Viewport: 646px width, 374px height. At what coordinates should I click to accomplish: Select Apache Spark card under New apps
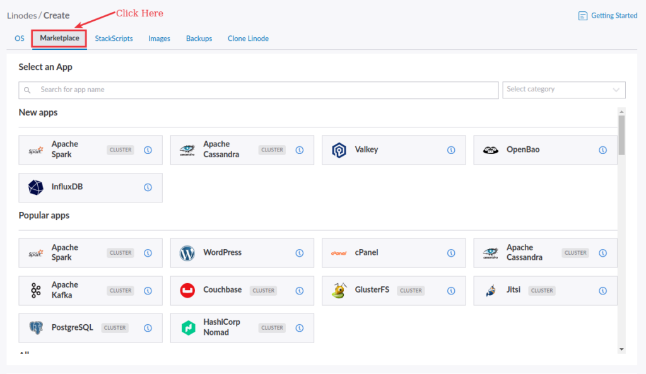coord(91,150)
